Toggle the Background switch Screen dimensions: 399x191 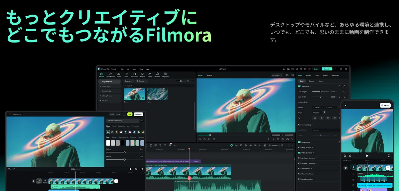pos(299,142)
